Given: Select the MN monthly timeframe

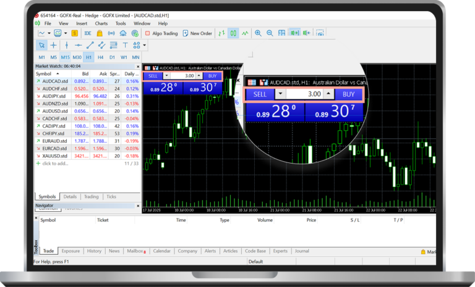Looking at the screenshot, I should click(x=135, y=57).
